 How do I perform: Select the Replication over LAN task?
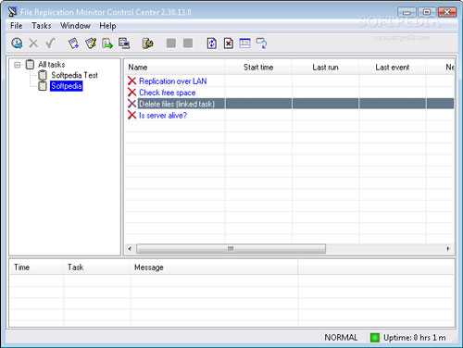[x=173, y=81]
